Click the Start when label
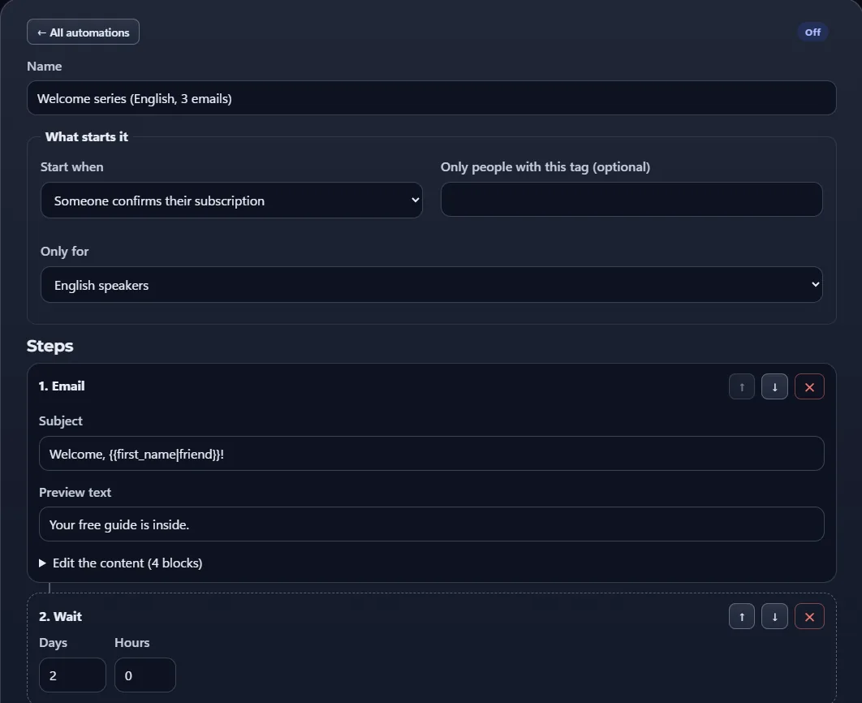The image size is (862, 703). [x=72, y=166]
